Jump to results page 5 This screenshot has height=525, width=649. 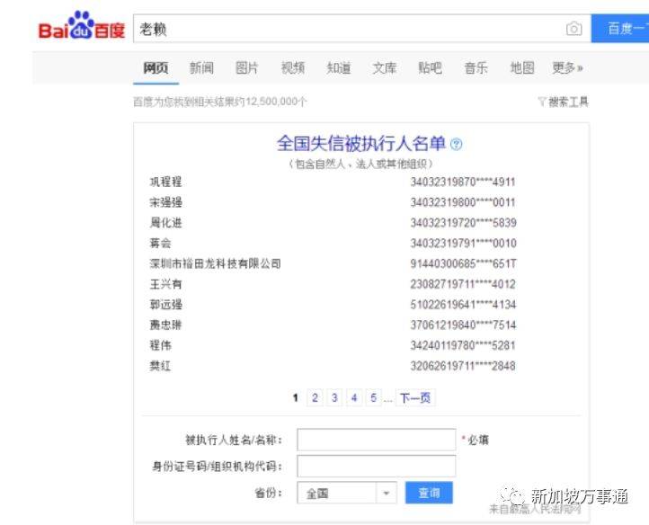[x=373, y=397]
